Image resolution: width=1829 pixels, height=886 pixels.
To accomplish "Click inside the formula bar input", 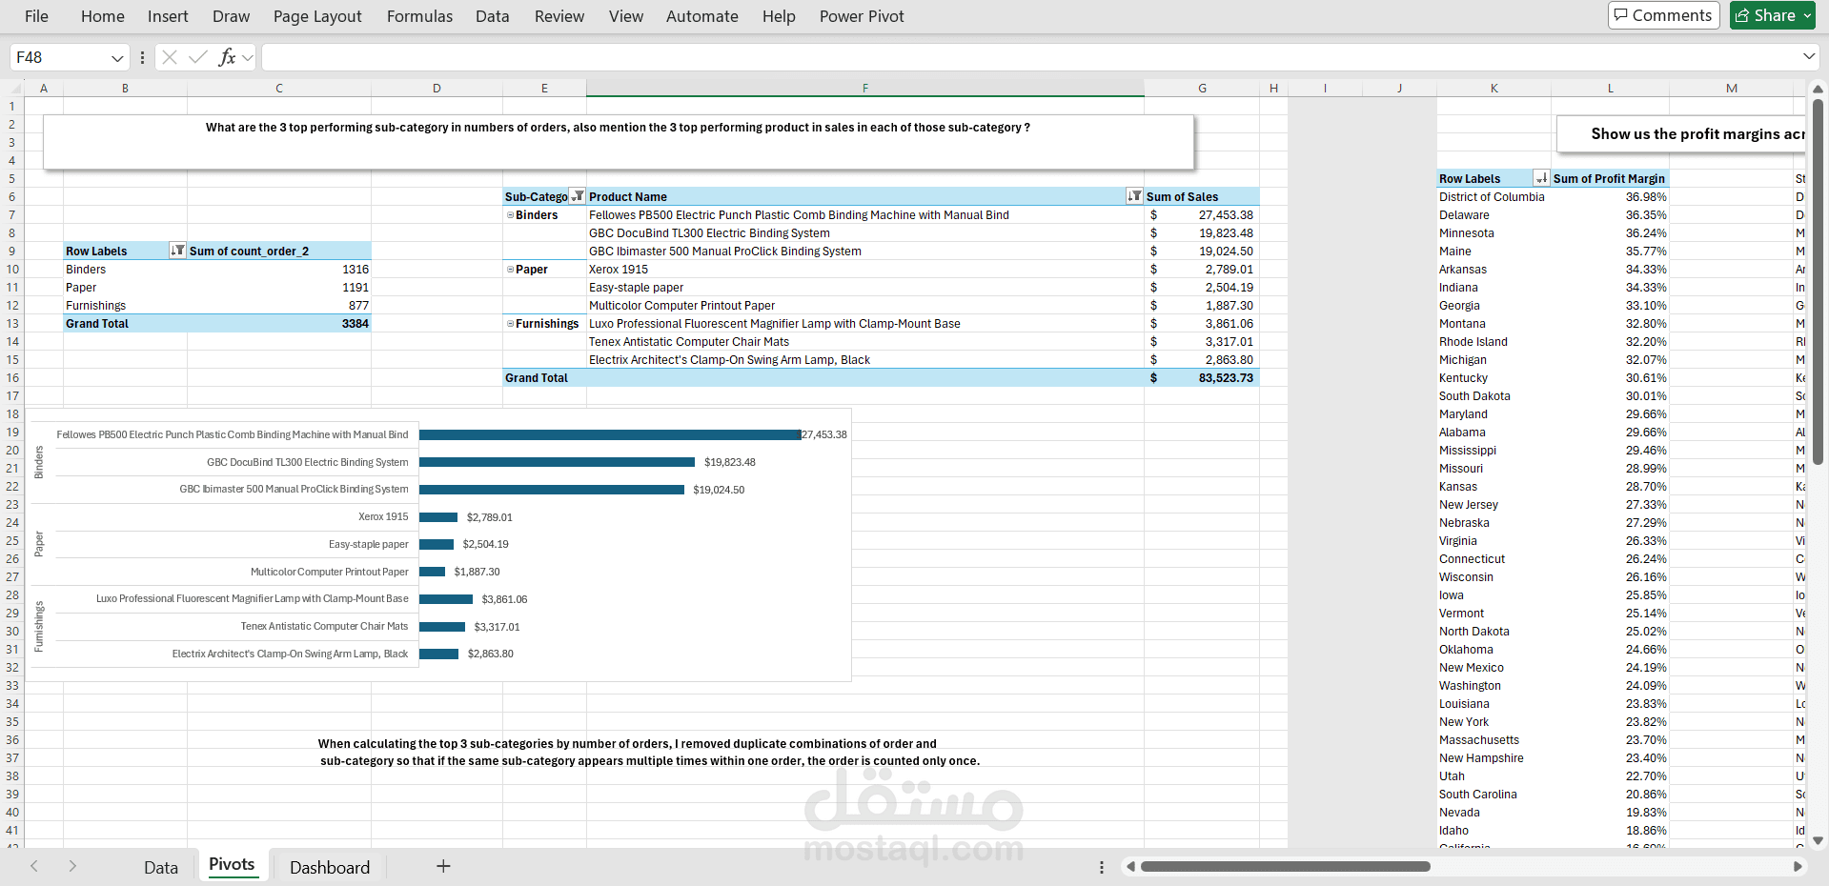I will pos(1029,57).
